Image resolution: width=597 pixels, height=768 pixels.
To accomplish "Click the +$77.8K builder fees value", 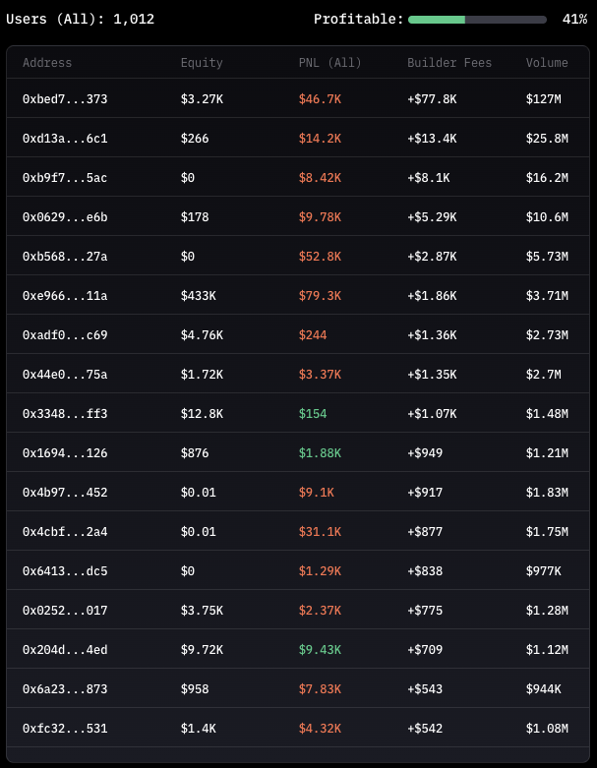I will pos(432,99).
